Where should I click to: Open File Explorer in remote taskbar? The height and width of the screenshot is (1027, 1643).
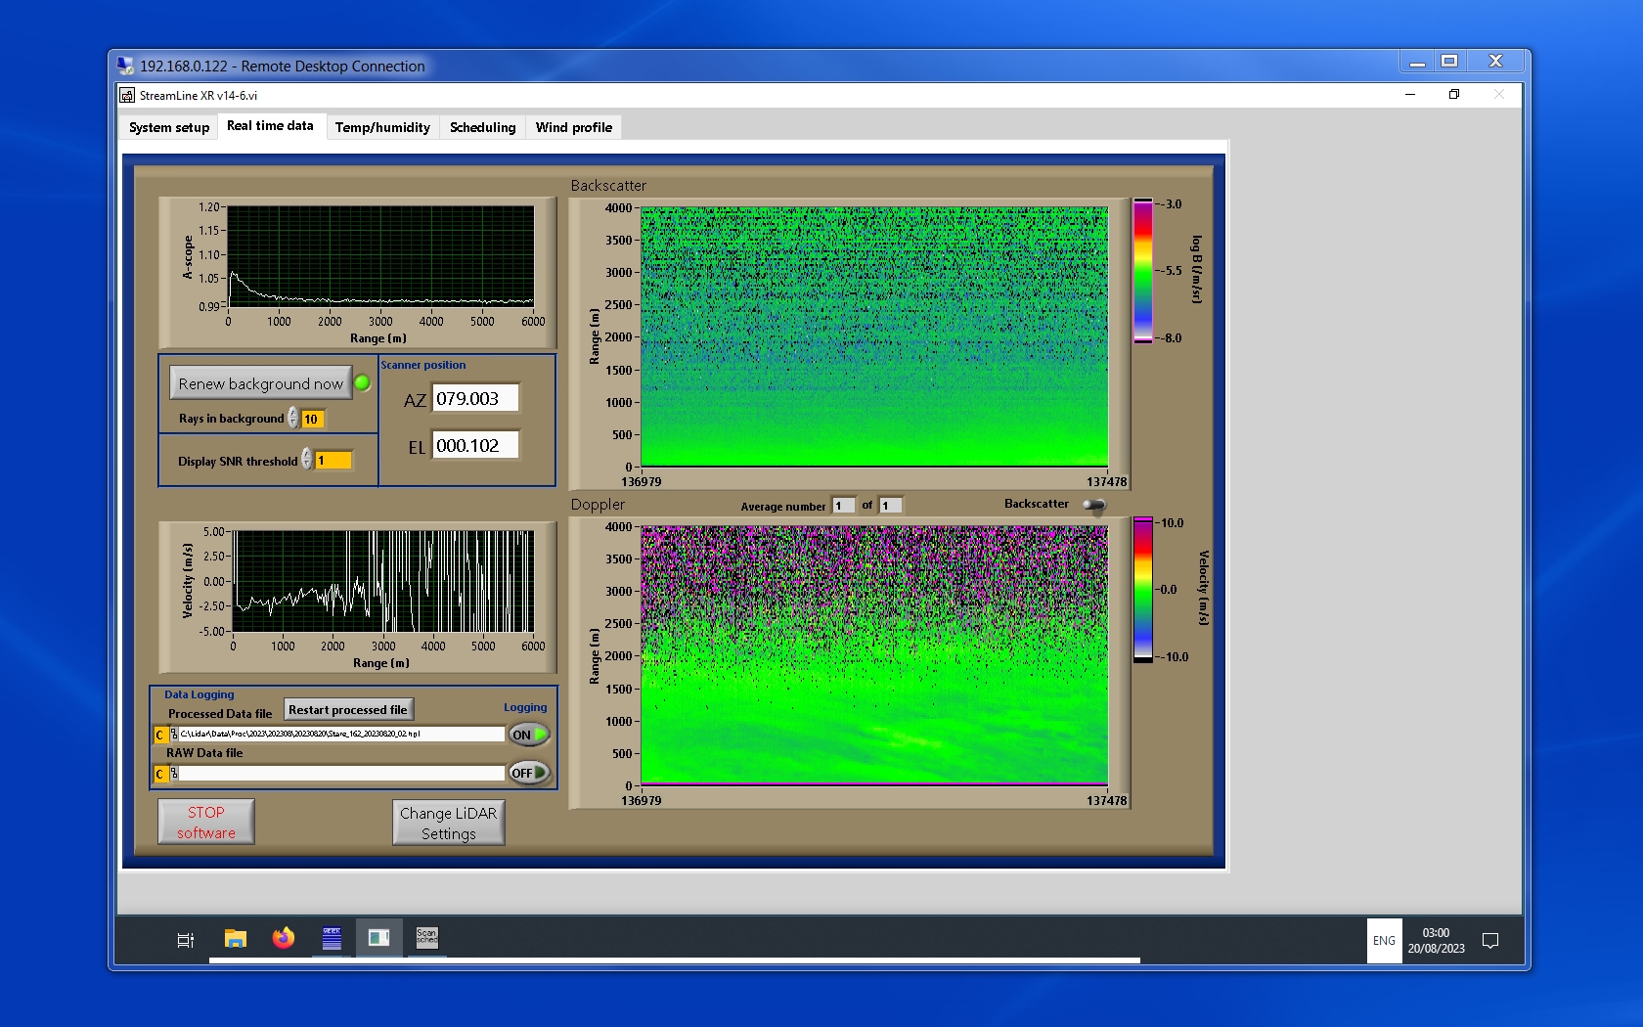pos(235,939)
